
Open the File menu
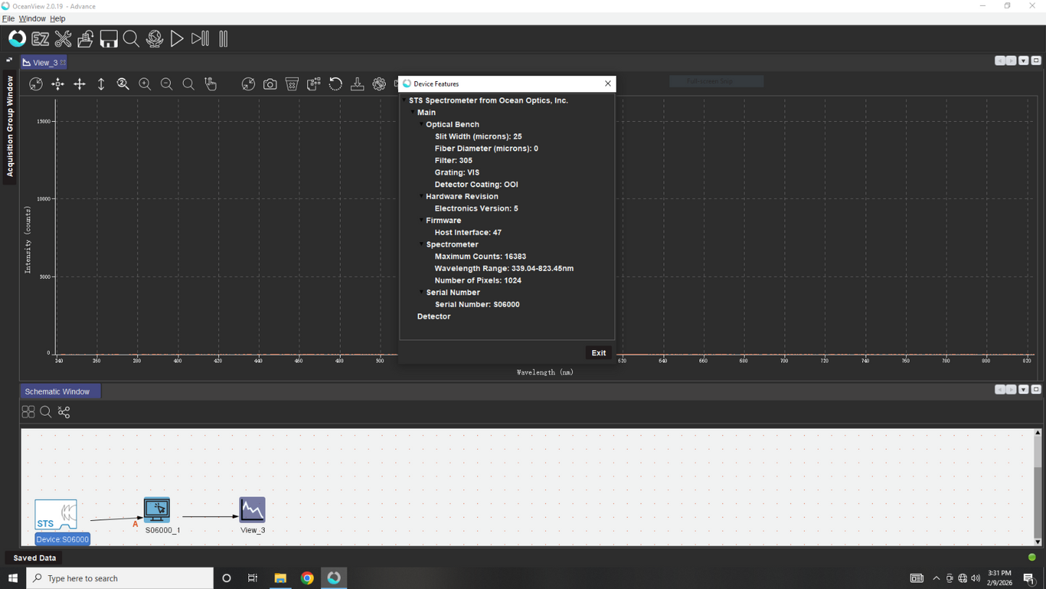(9, 19)
